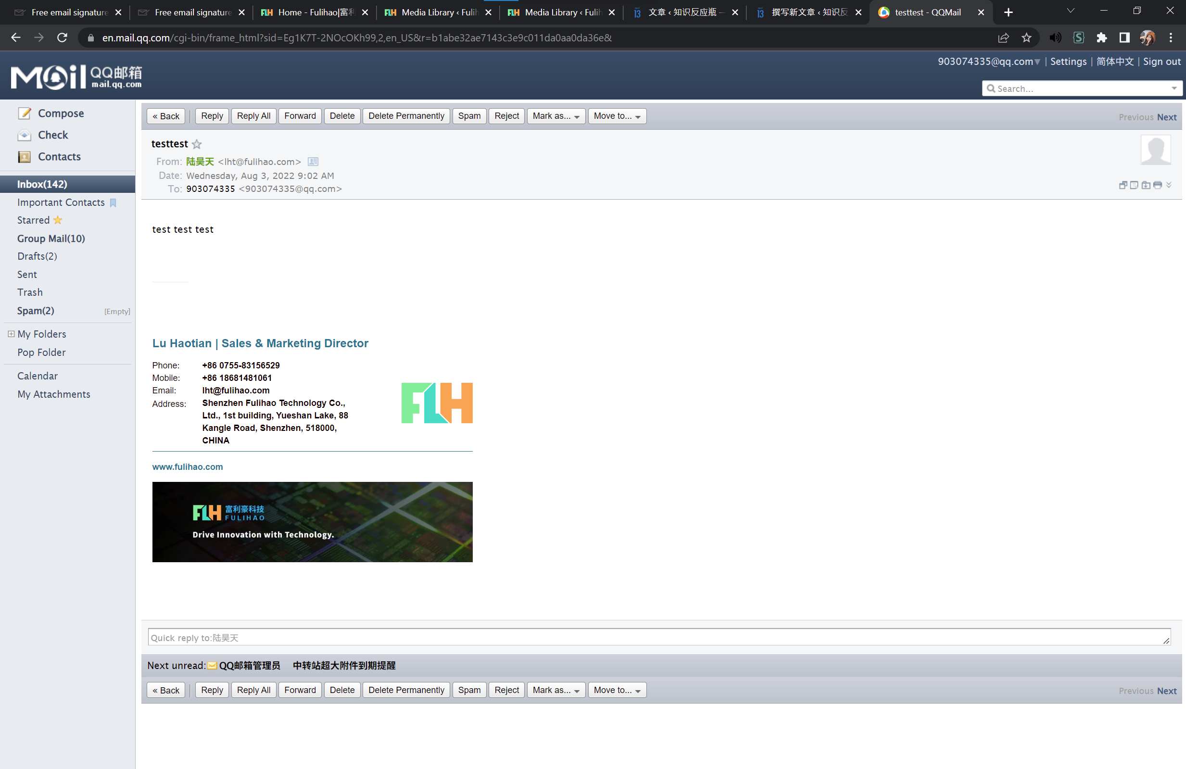
Task: Open Contacts page
Action: coord(59,156)
